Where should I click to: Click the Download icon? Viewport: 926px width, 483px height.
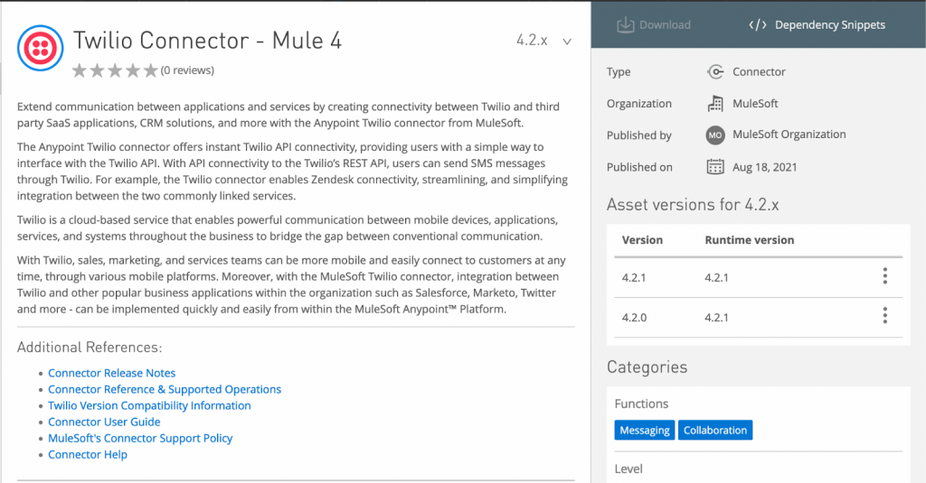coord(625,24)
